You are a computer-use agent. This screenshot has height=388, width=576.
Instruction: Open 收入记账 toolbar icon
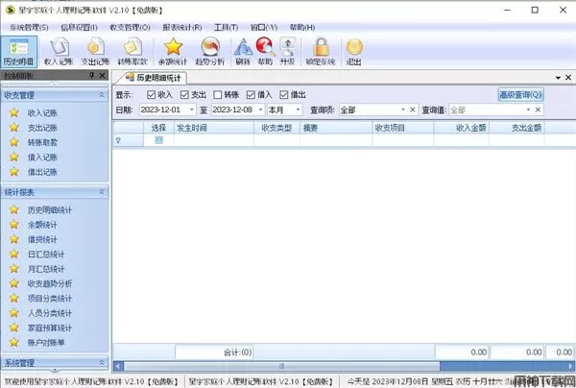click(59, 52)
